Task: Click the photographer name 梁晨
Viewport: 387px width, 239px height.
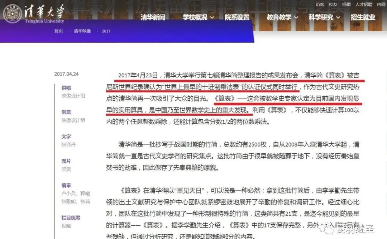Action: click(66, 169)
